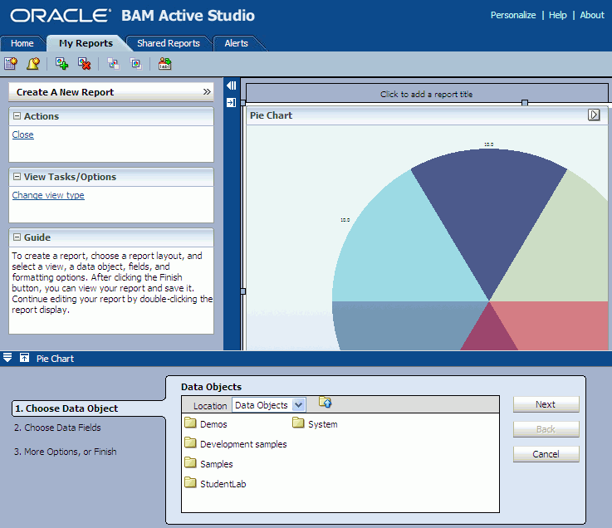The image size is (612, 528).
Task: Click the Create New Alert bell icon
Action: pos(33,63)
